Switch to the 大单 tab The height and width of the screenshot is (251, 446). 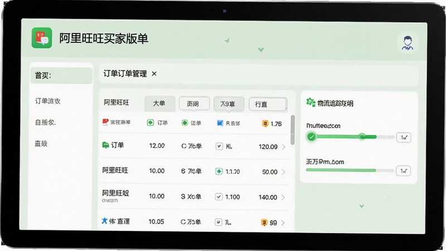(159, 104)
